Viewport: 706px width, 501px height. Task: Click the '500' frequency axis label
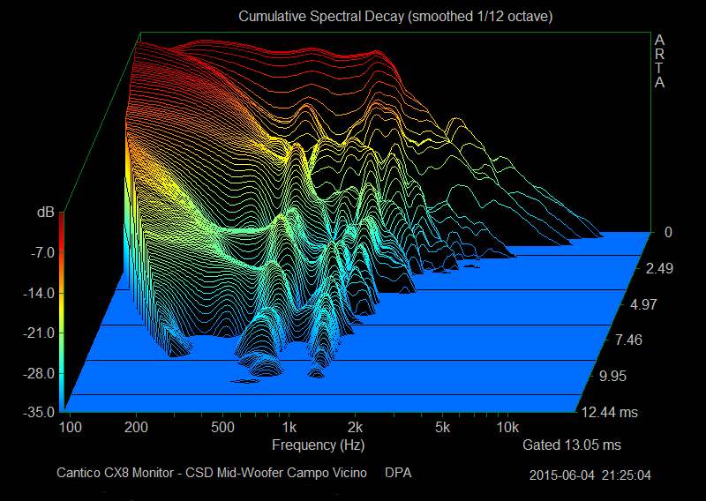tap(222, 427)
